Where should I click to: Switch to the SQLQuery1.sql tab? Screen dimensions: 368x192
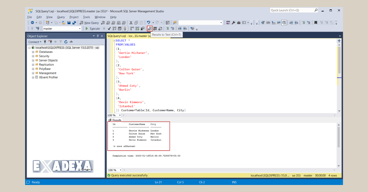[123, 36]
